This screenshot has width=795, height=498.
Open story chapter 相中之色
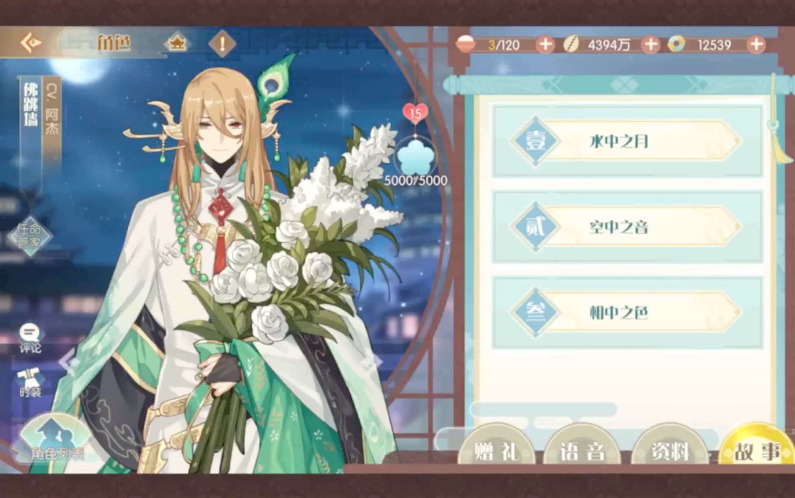[627, 312]
